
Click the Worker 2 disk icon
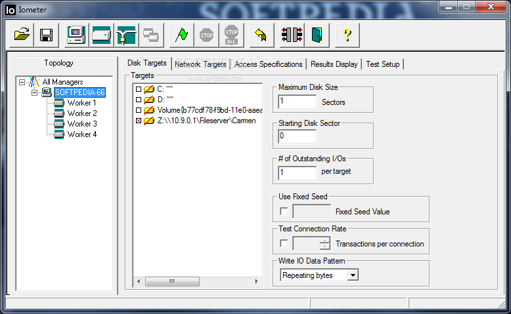59,113
